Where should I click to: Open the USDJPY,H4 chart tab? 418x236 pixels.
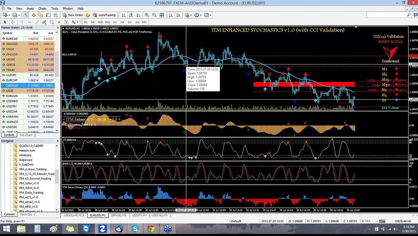click(x=139, y=215)
